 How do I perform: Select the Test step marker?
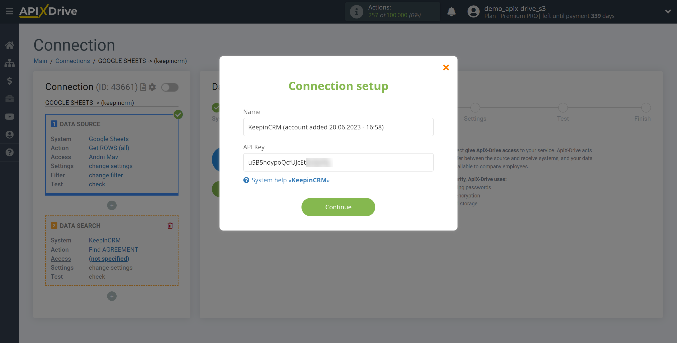point(563,108)
